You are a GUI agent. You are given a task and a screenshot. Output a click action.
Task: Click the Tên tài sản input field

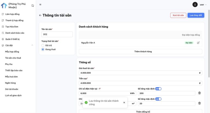click(x=57, y=34)
